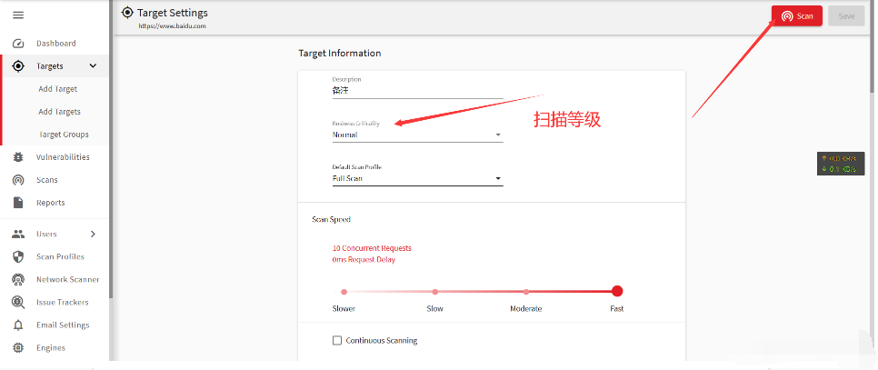Screen dimensions: 878x370
Task: Click the Reports document icon
Action: point(18,203)
